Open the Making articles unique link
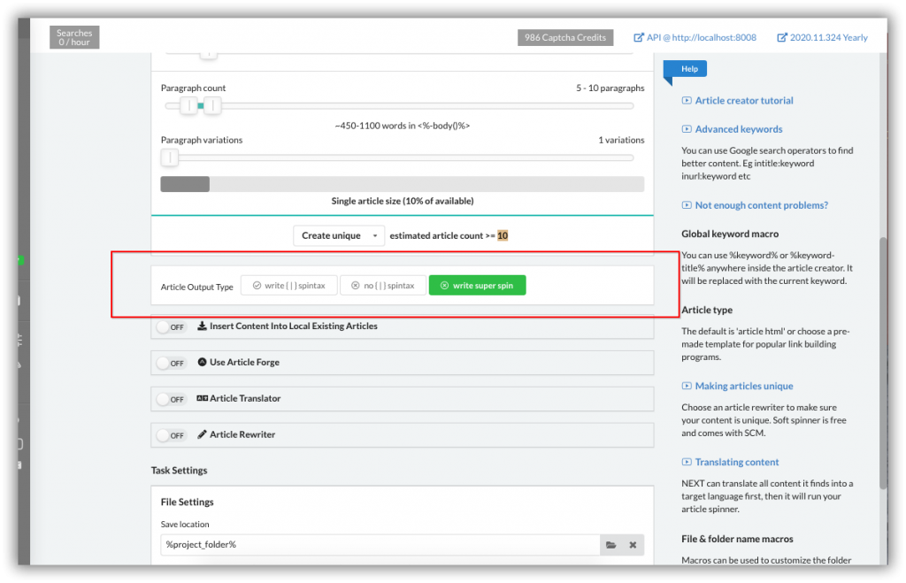The image size is (906, 583). pos(743,386)
